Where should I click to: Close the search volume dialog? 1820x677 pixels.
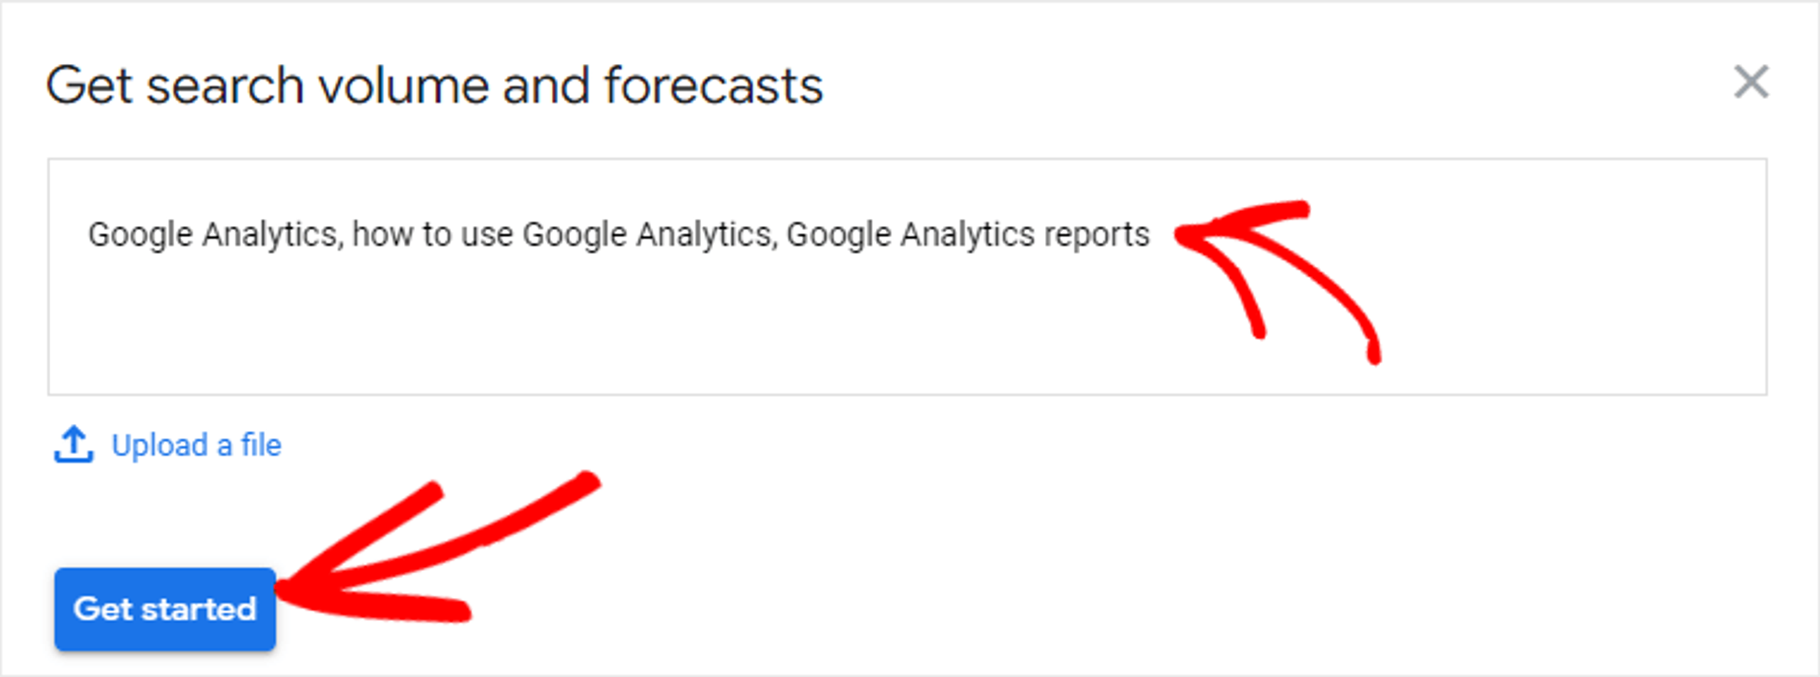click(x=1751, y=82)
